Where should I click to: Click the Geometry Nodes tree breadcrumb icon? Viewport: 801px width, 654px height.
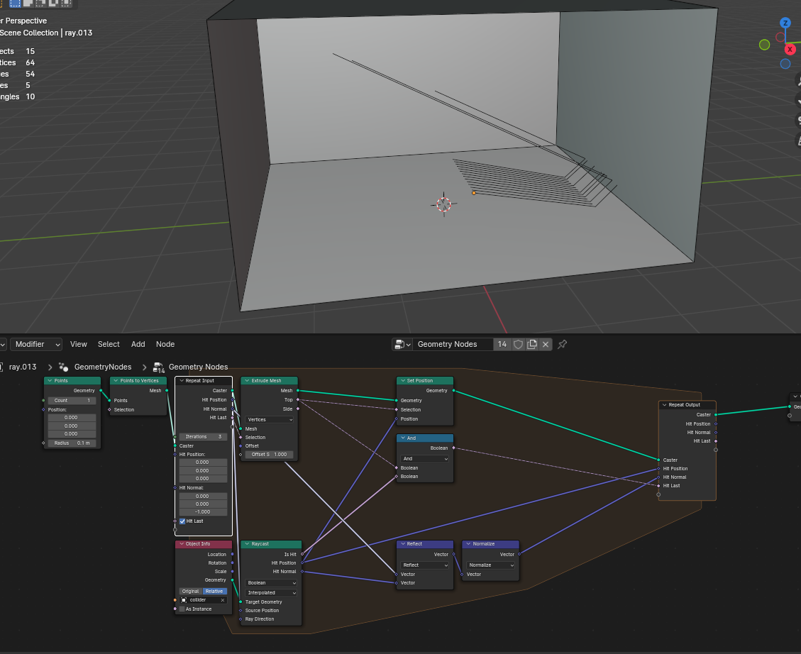(158, 367)
